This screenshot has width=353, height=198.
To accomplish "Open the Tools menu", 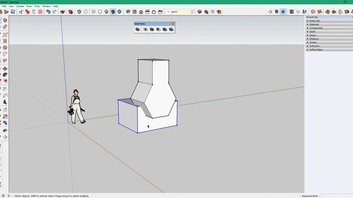I will (37, 6).
